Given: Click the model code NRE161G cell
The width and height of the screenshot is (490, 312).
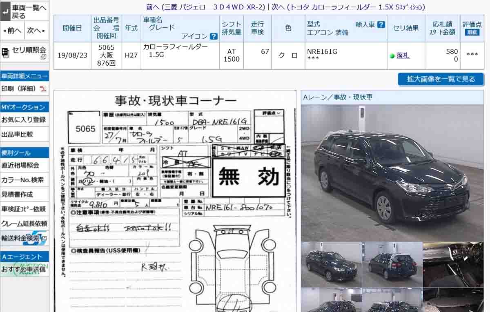Looking at the screenshot, I should (x=346, y=55).
